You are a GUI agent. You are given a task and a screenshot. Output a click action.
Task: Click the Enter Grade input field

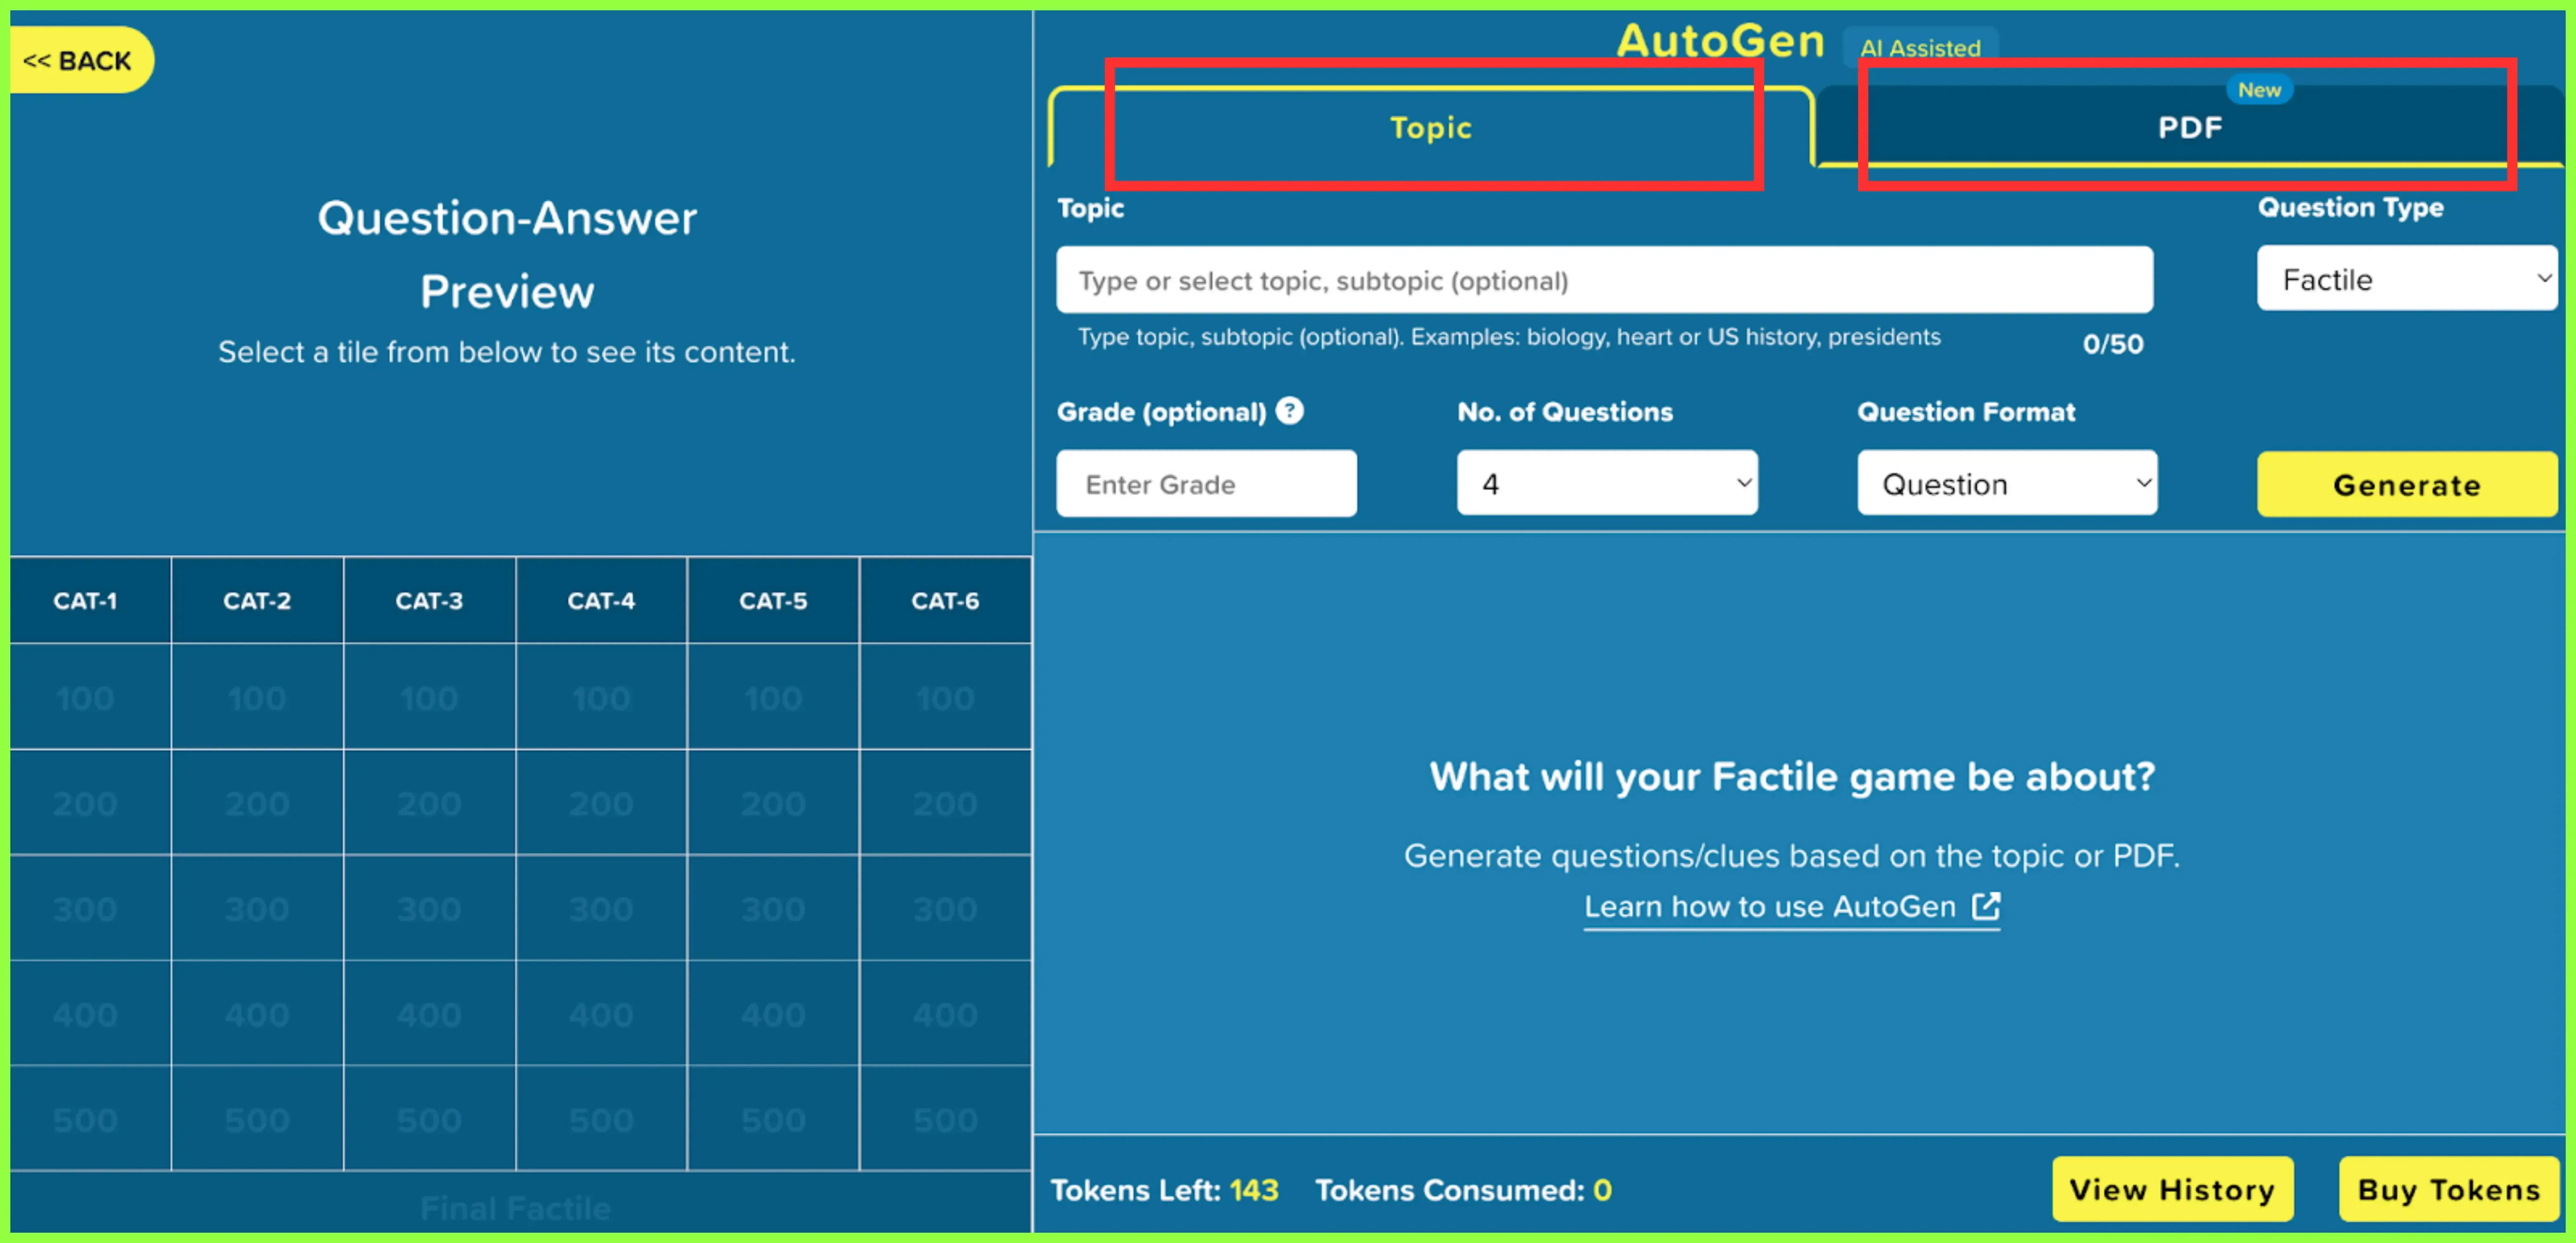[x=1206, y=483]
